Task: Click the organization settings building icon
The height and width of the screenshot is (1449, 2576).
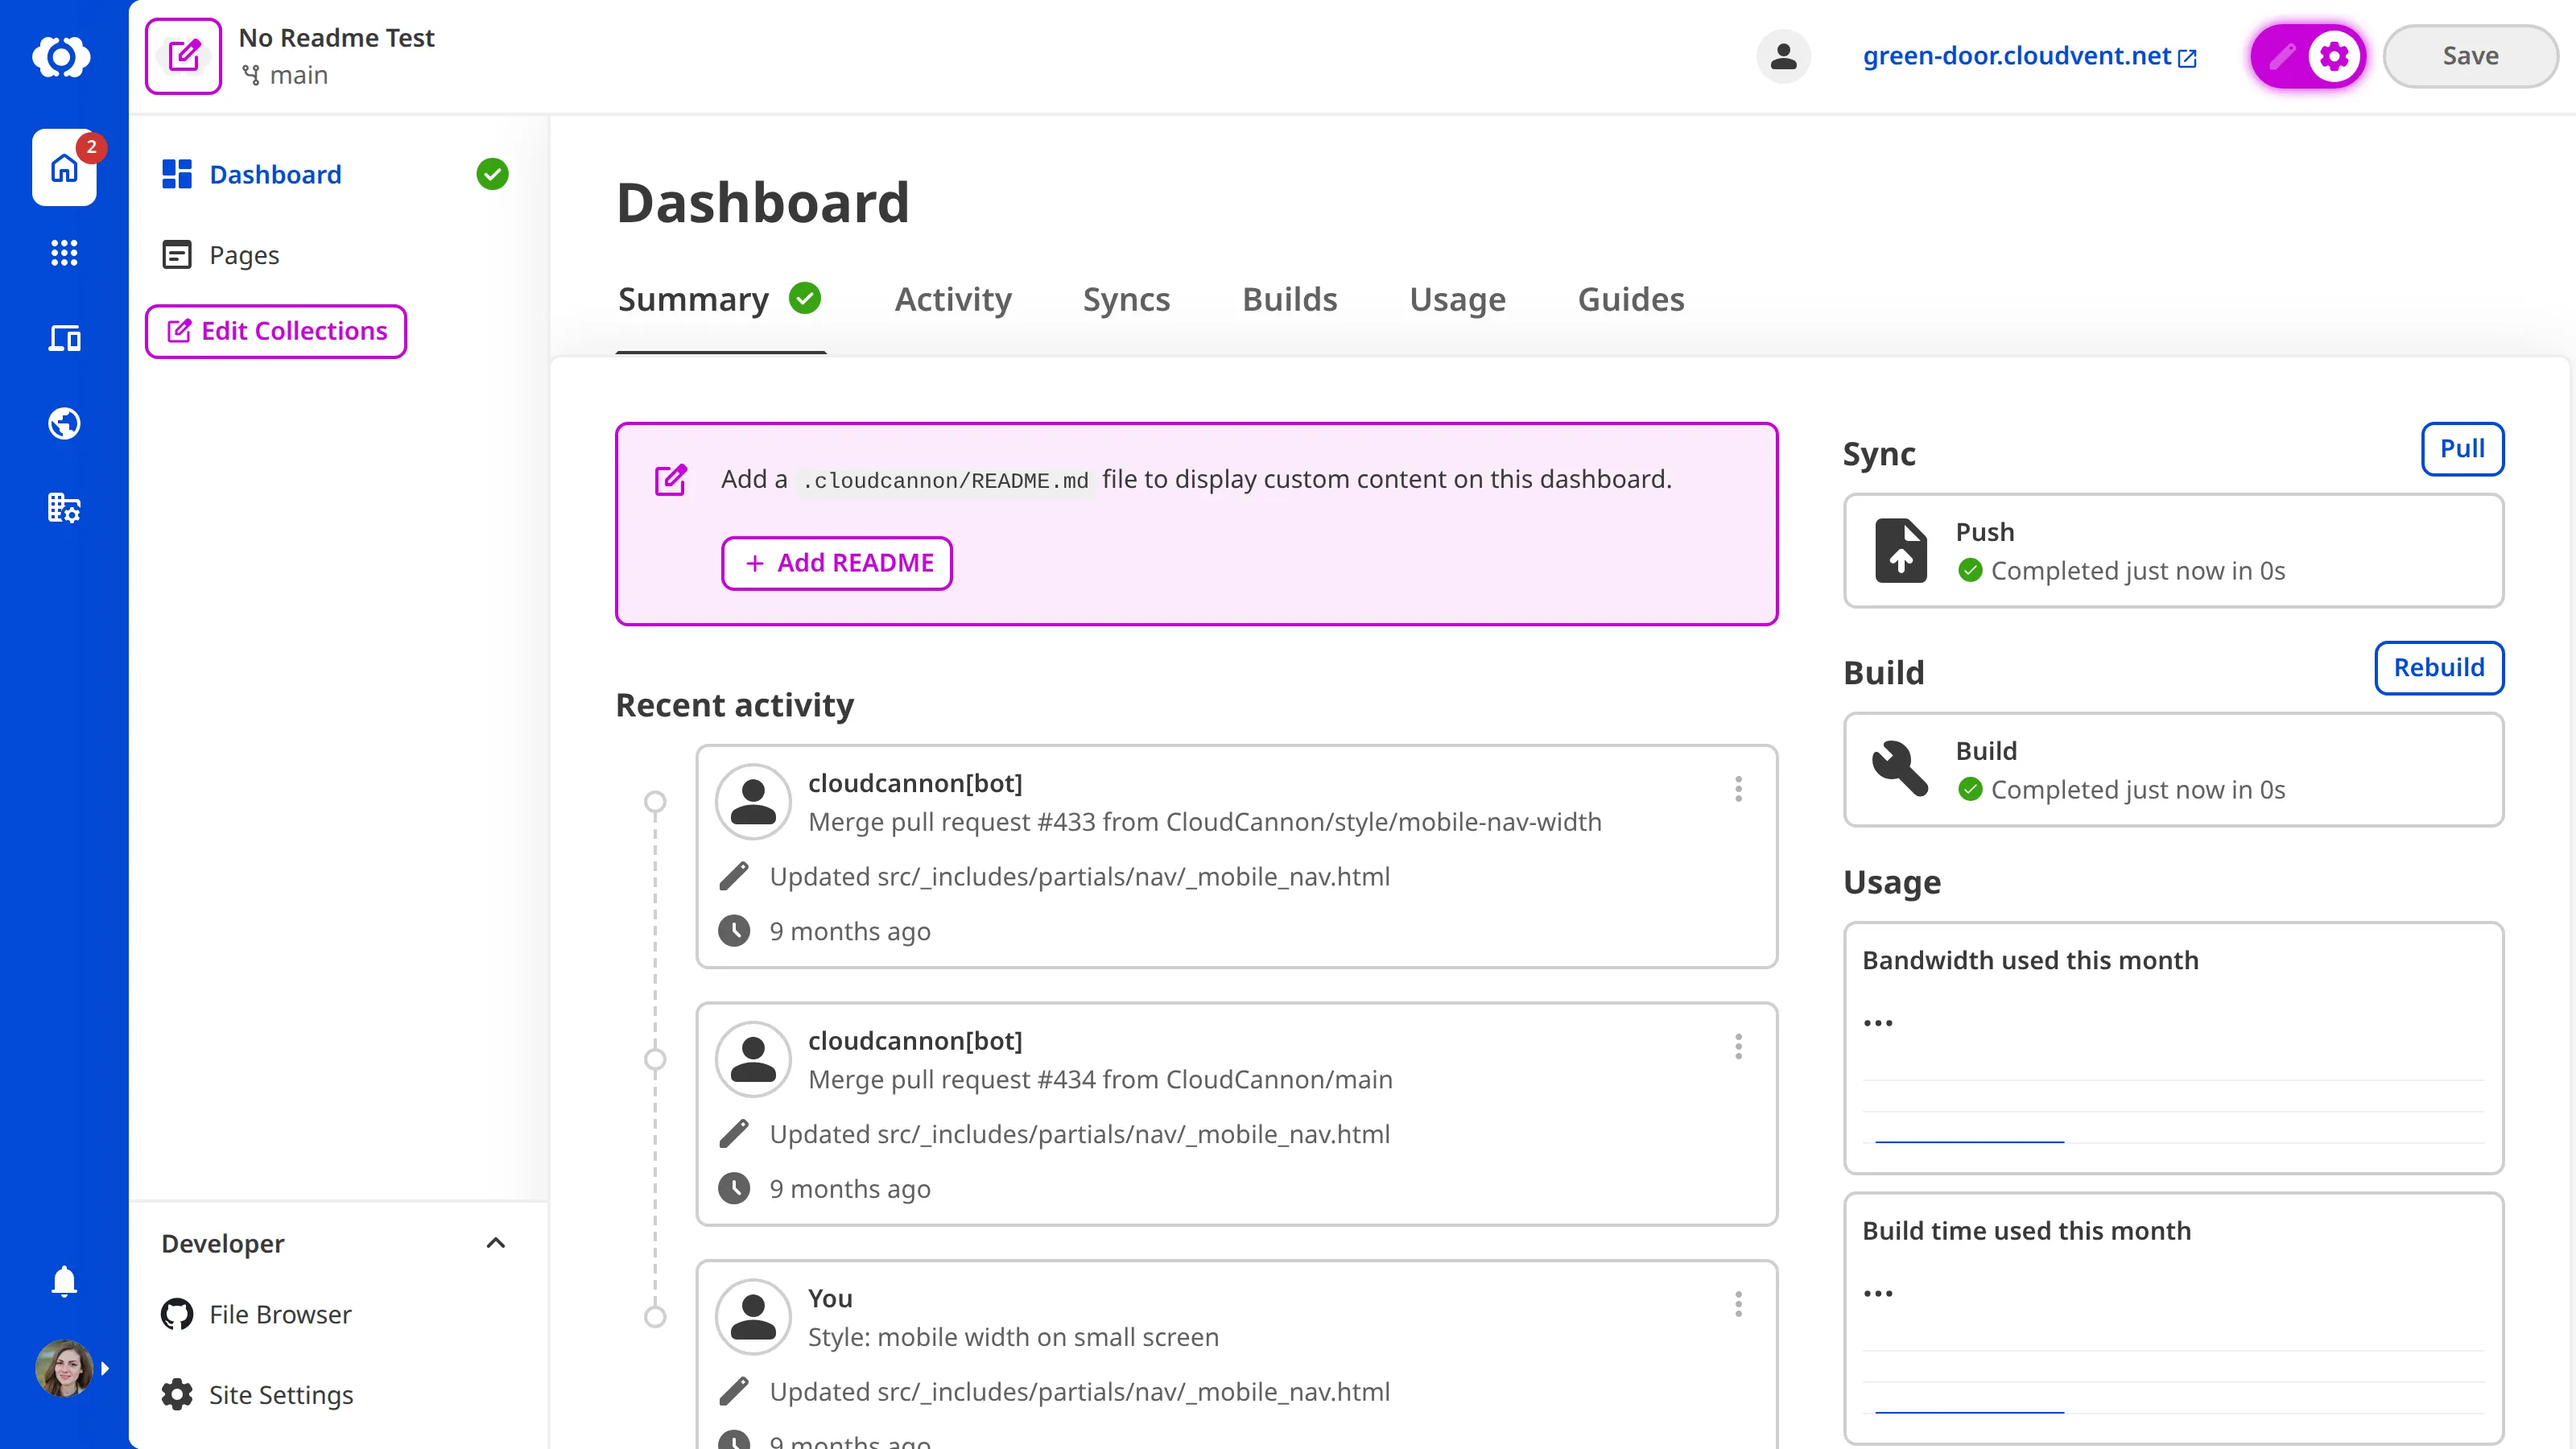Action: (63, 508)
